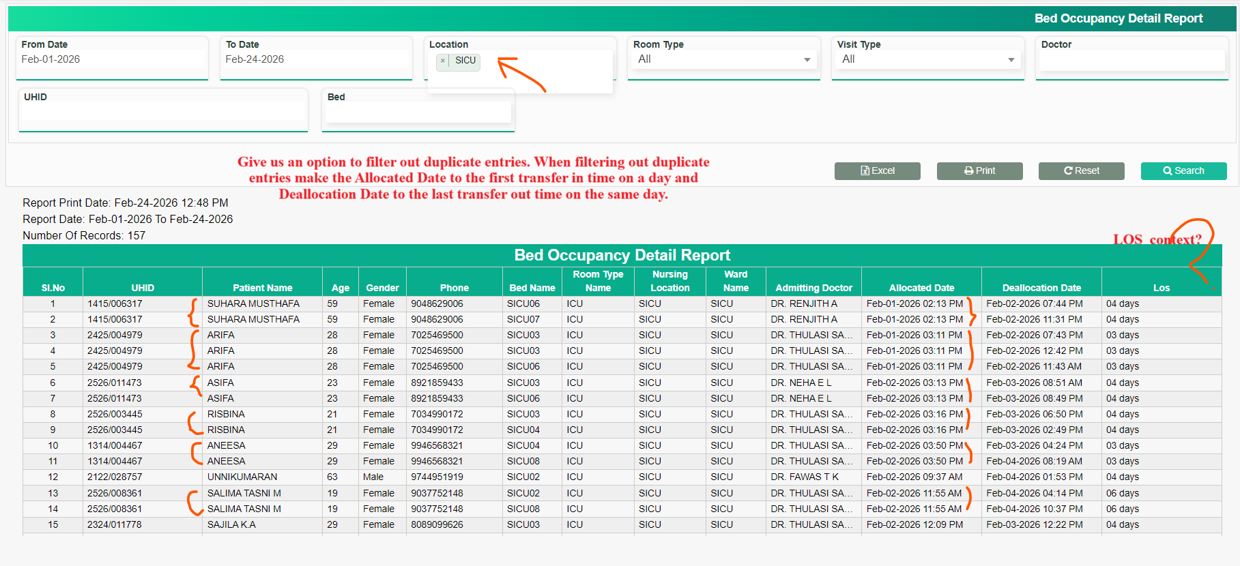Click the UHID column header in table
Screen dimensions: 1240x566
coord(143,288)
